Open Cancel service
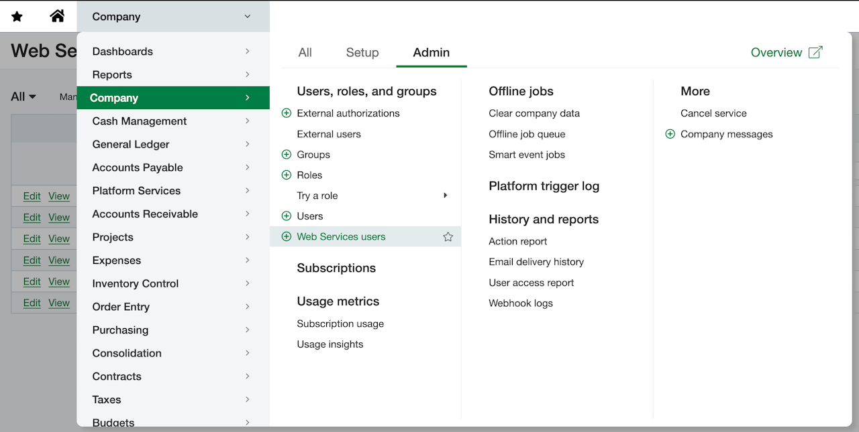Image resolution: width=859 pixels, height=432 pixels. [x=713, y=113]
